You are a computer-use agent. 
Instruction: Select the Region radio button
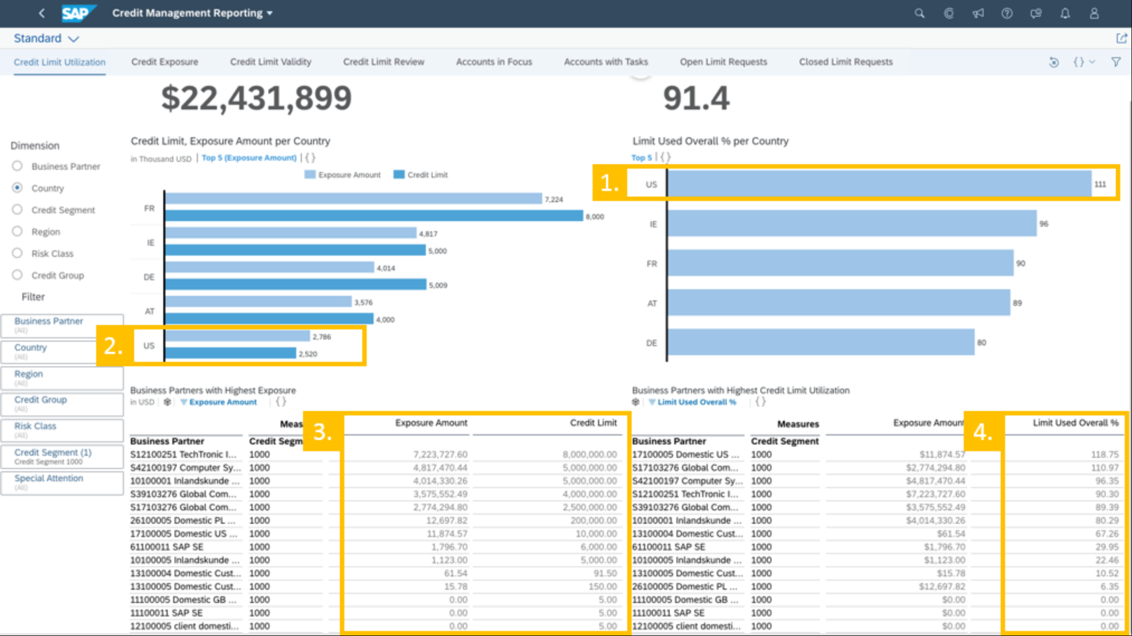[x=17, y=231]
